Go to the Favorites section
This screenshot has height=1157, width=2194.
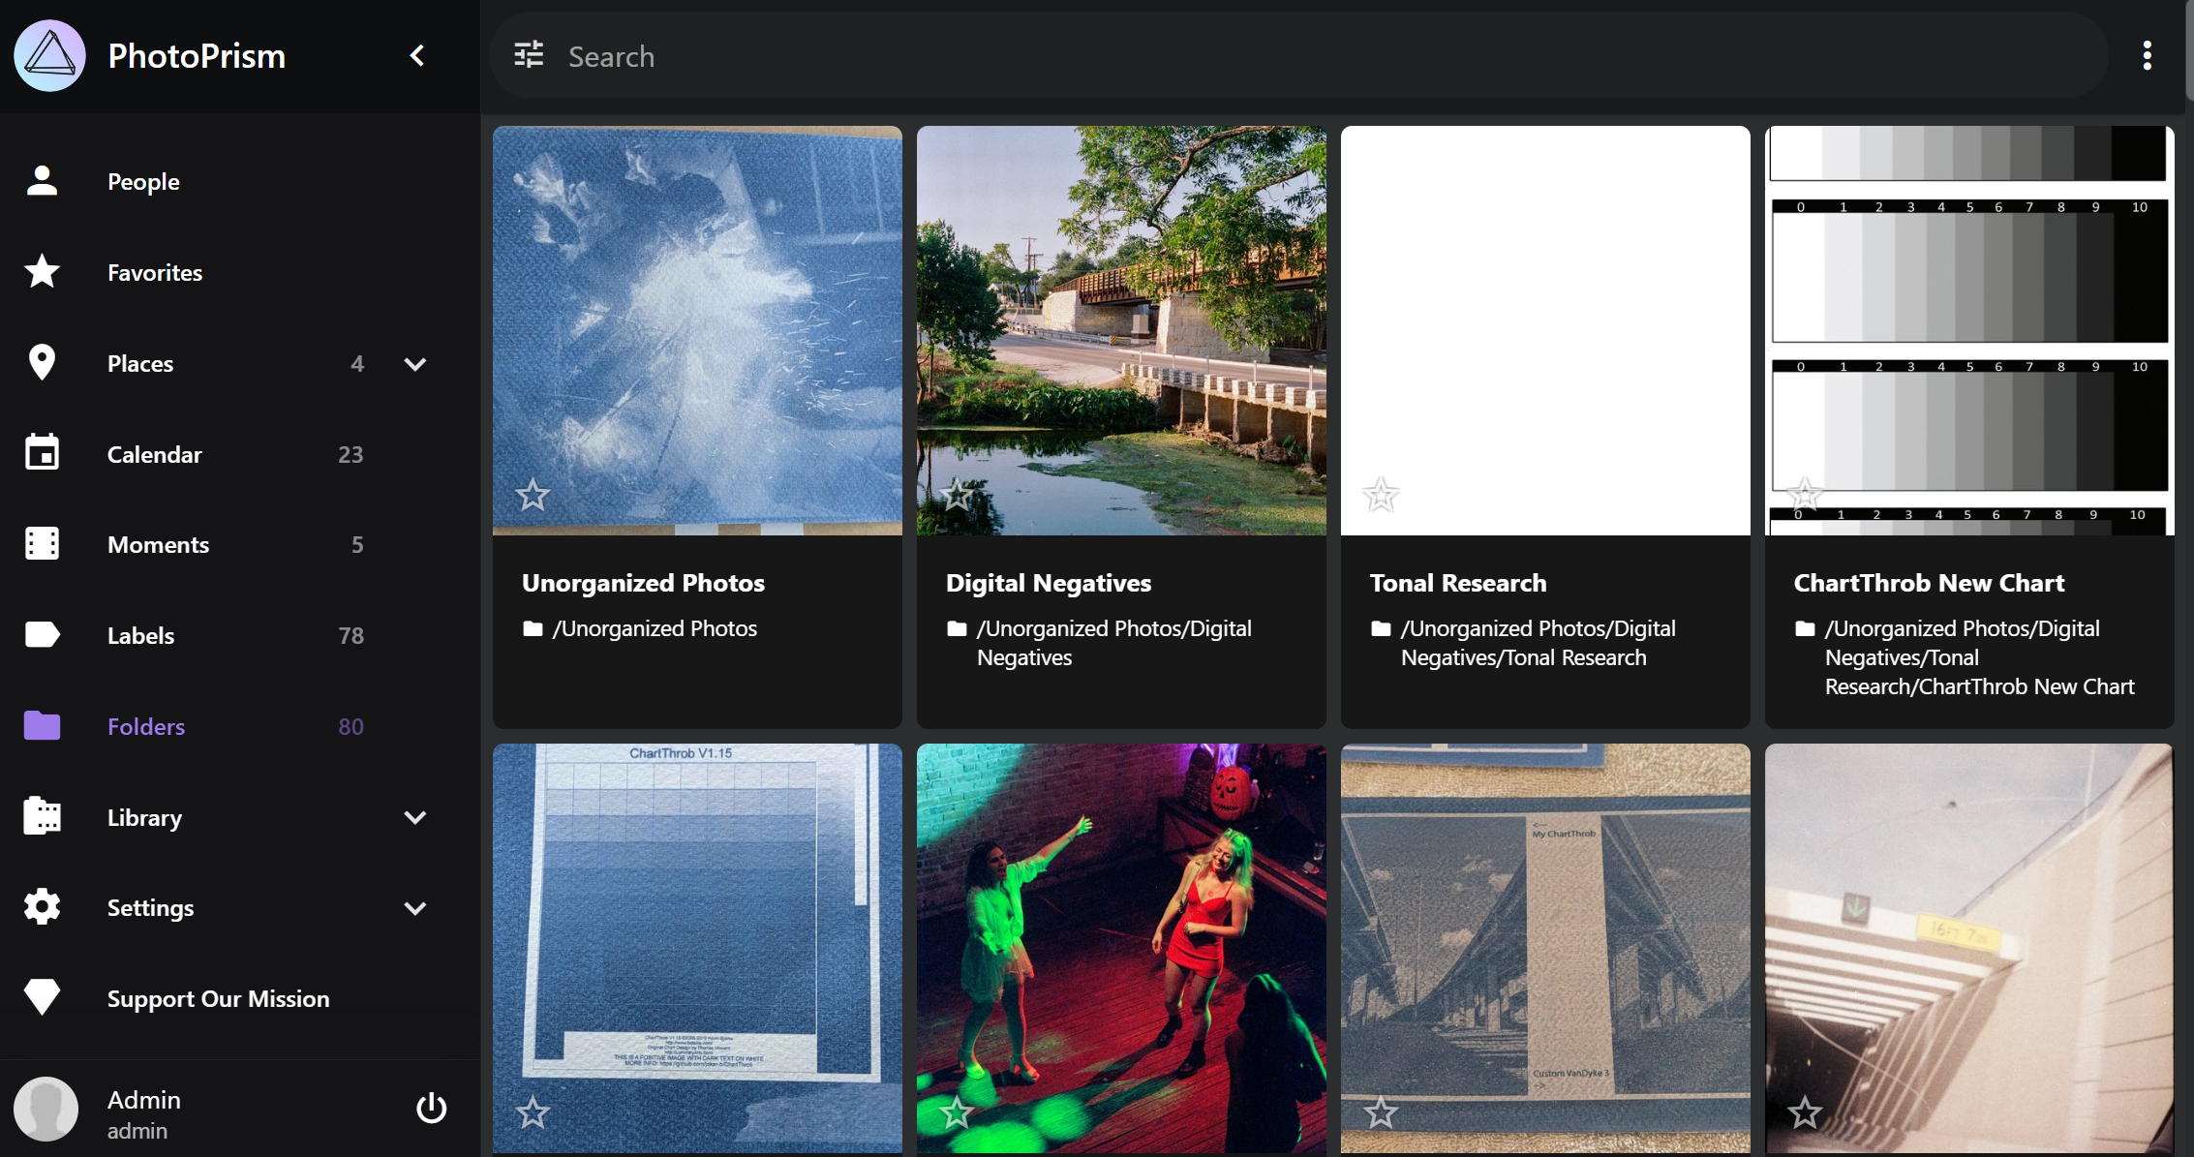pyautogui.click(x=155, y=272)
